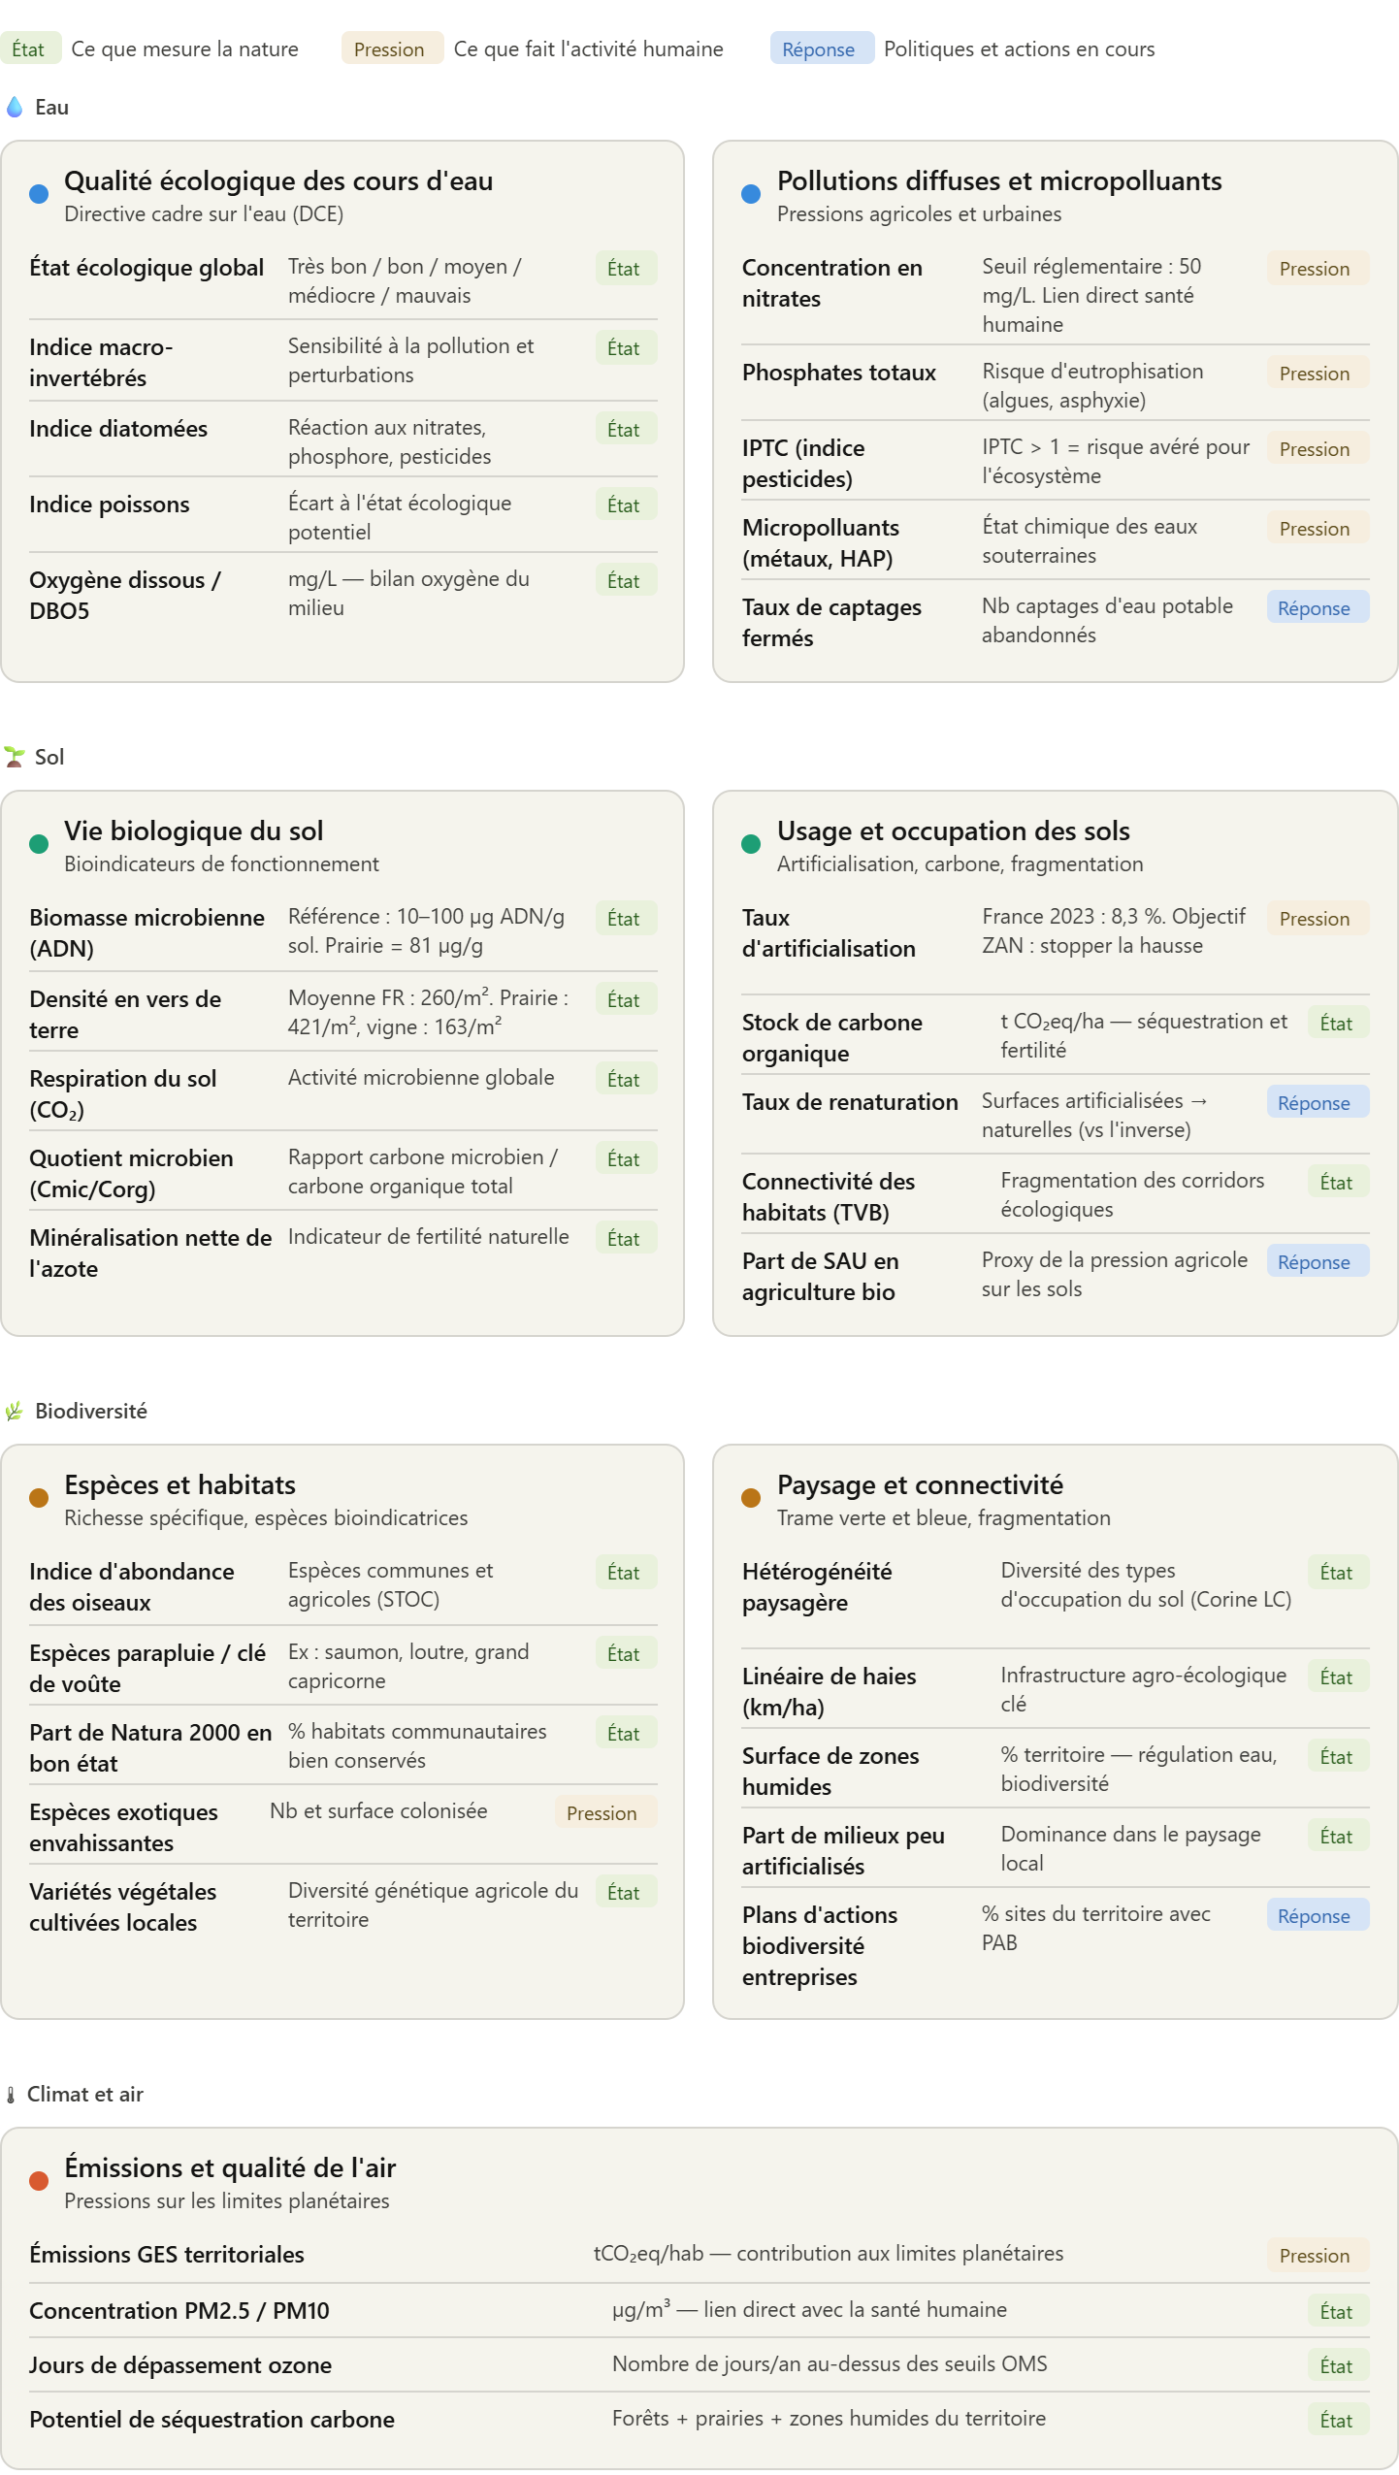This screenshot has height=2475, width=1399.
Task: Click the Usage et occupation des sols heading
Action: pos(953,831)
